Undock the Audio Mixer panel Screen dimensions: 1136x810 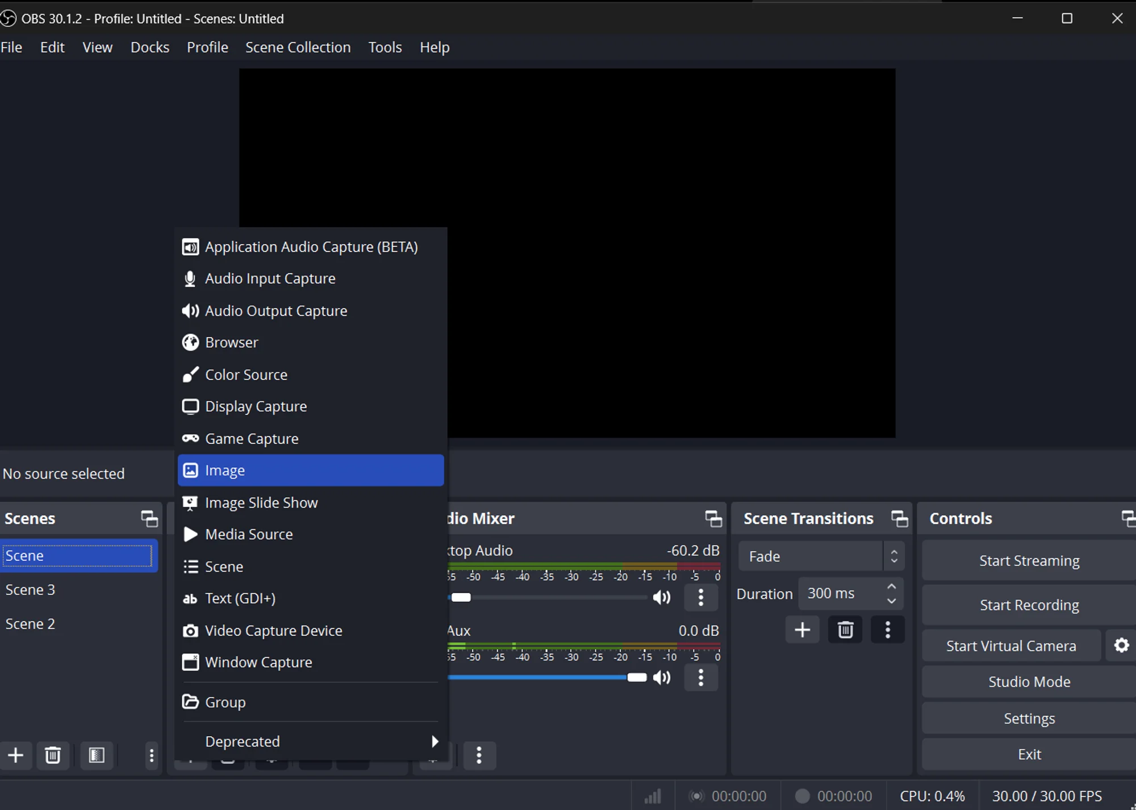click(713, 518)
